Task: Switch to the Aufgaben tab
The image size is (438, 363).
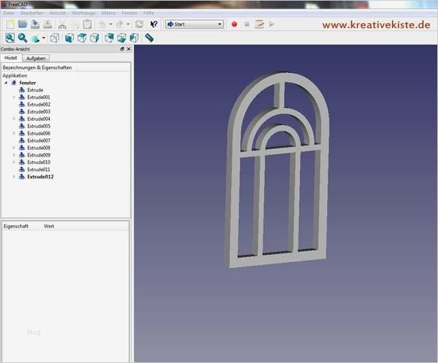Action: [x=36, y=58]
